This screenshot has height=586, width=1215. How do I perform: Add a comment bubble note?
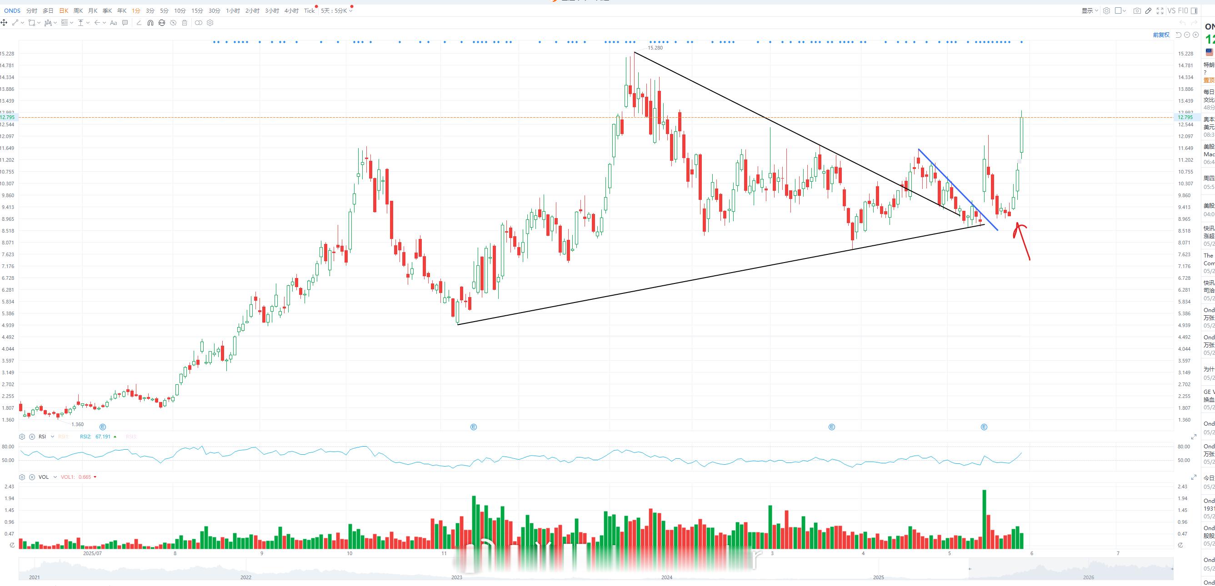[125, 23]
